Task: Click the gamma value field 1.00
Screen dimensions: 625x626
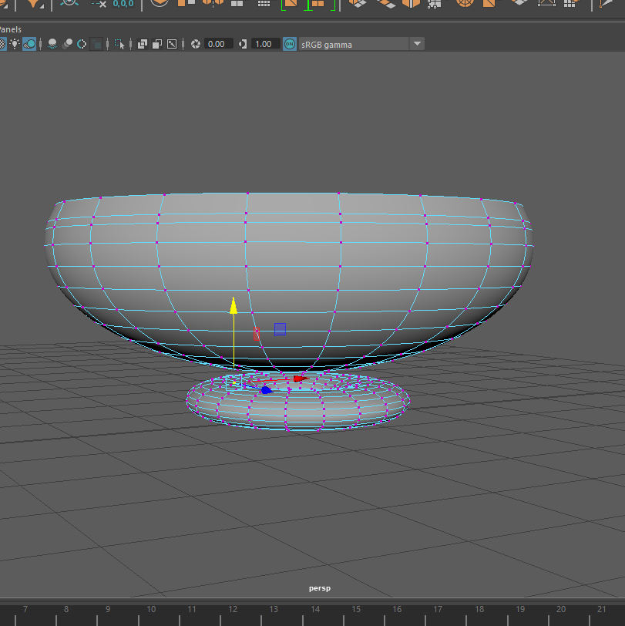Action: 264,44
